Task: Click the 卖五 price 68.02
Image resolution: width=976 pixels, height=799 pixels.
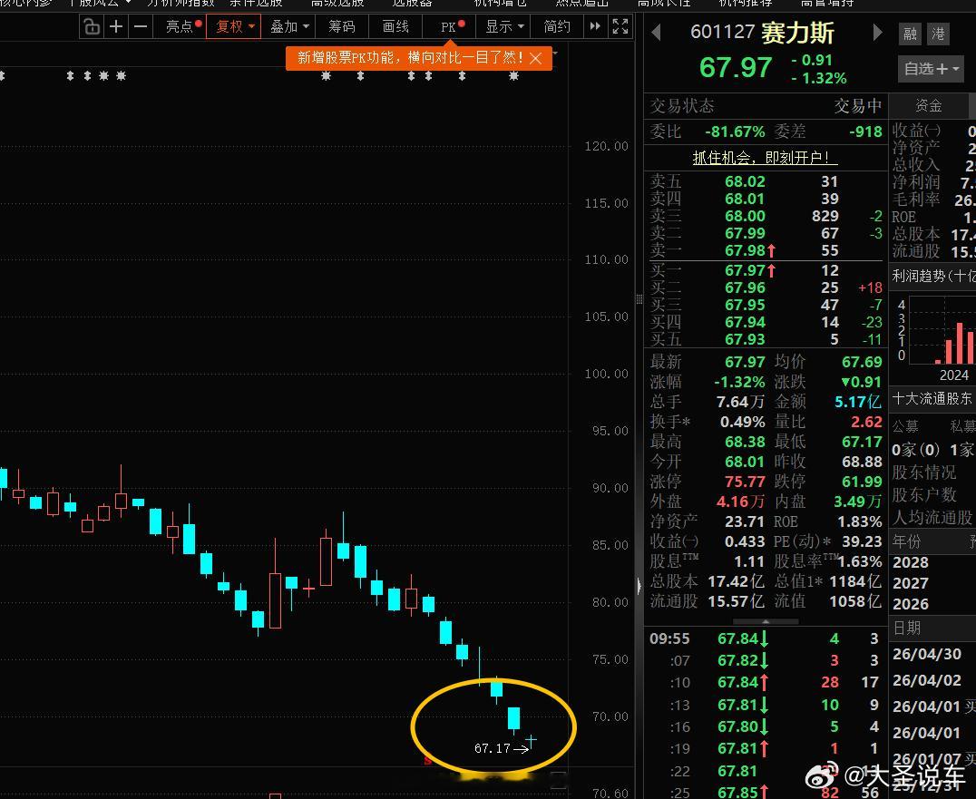Action: click(745, 181)
